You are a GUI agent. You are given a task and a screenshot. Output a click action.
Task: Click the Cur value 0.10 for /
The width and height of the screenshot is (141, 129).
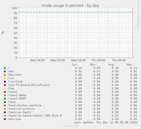79,68
